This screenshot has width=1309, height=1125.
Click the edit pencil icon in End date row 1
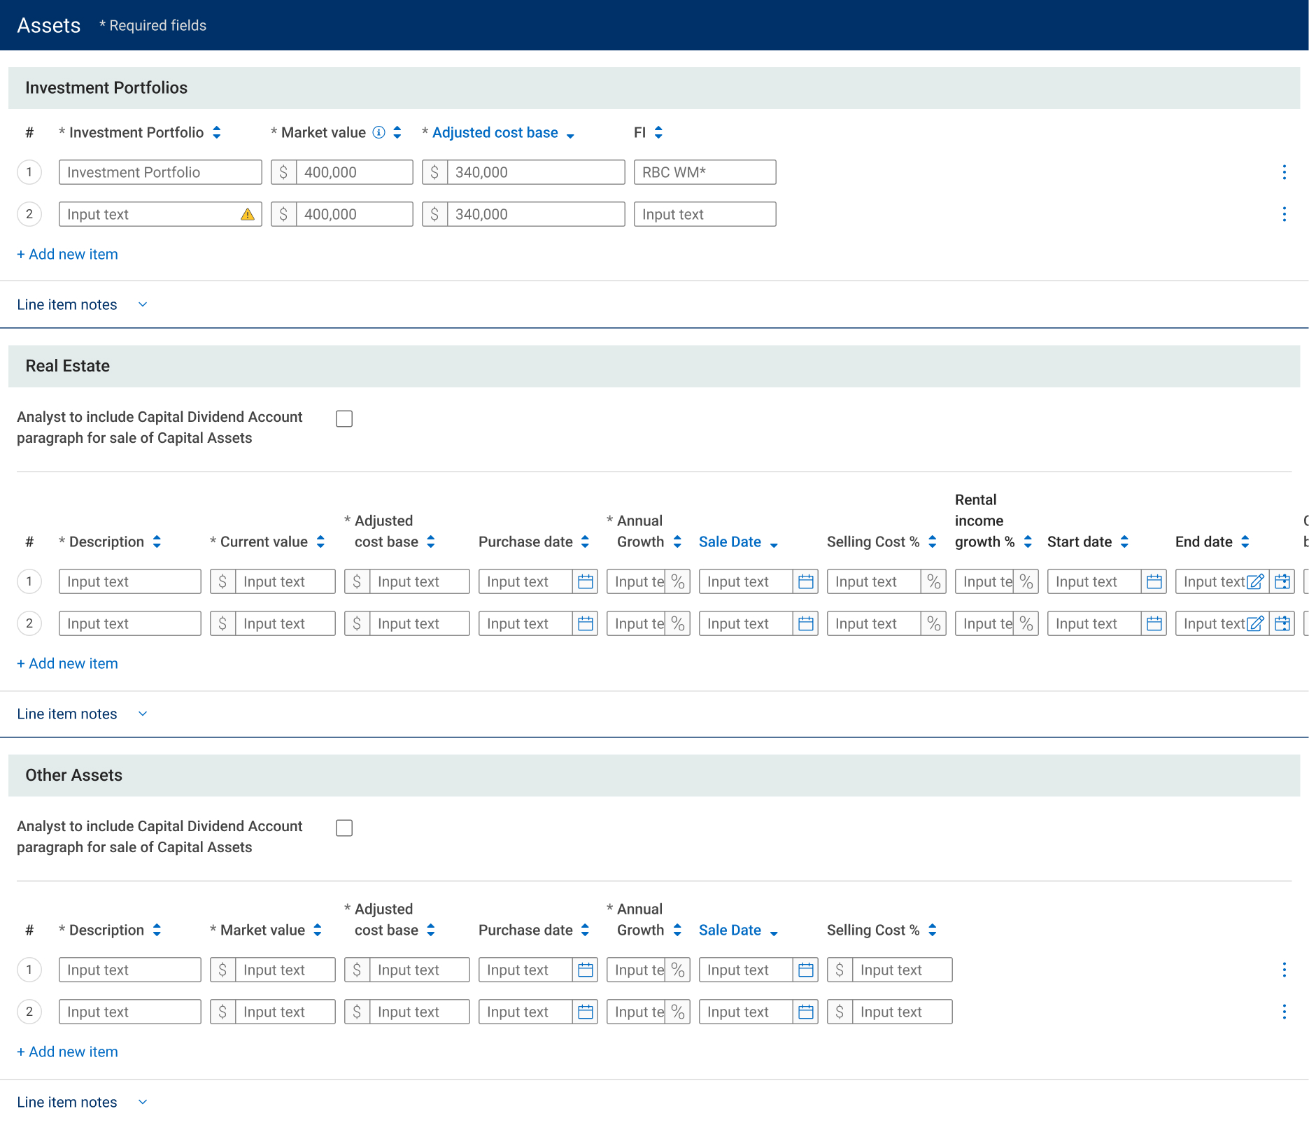pos(1256,581)
